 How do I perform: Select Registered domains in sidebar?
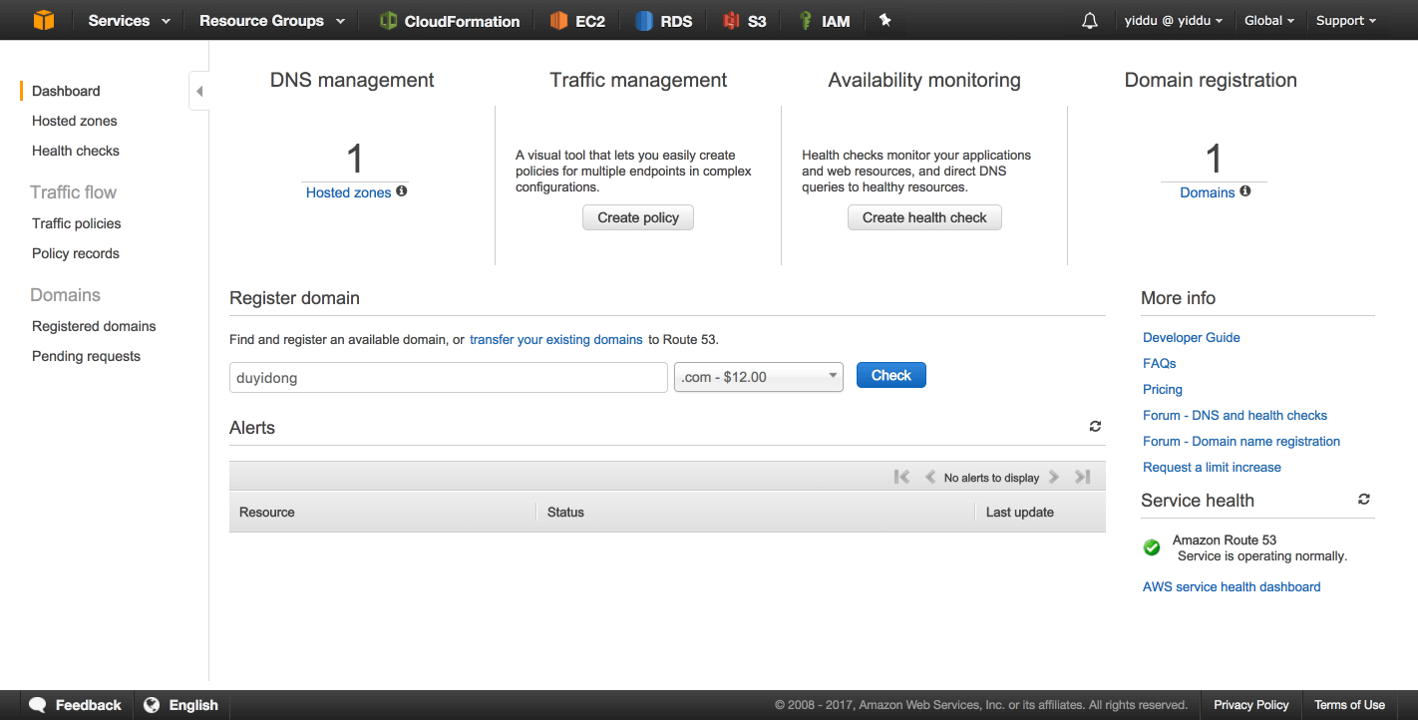[x=94, y=326]
